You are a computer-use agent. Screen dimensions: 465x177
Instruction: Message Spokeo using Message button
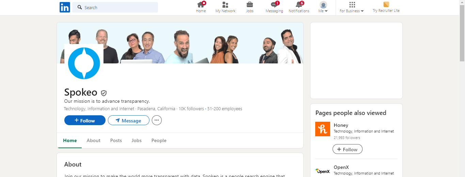pos(129,120)
